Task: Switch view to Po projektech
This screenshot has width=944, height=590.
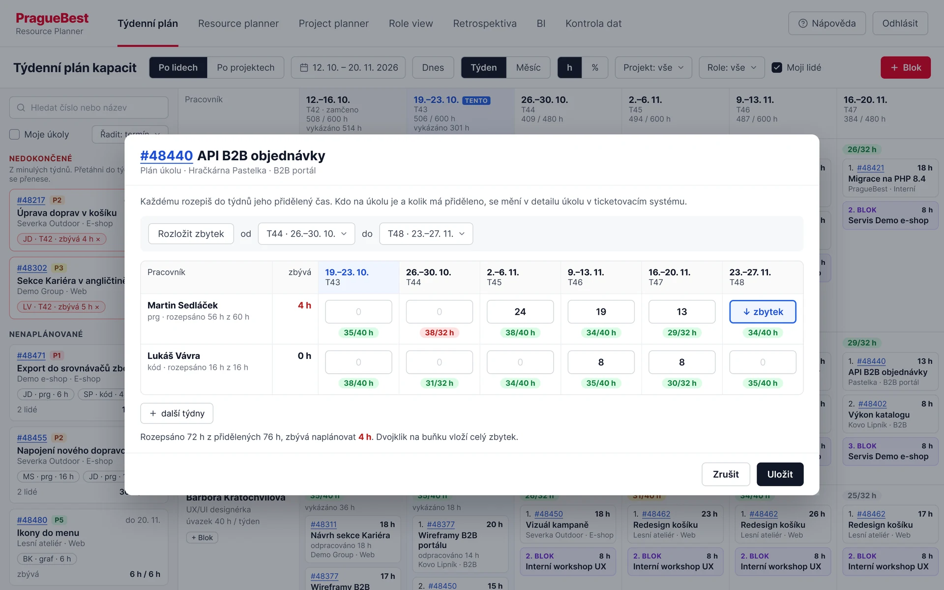Action: point(245,67)
